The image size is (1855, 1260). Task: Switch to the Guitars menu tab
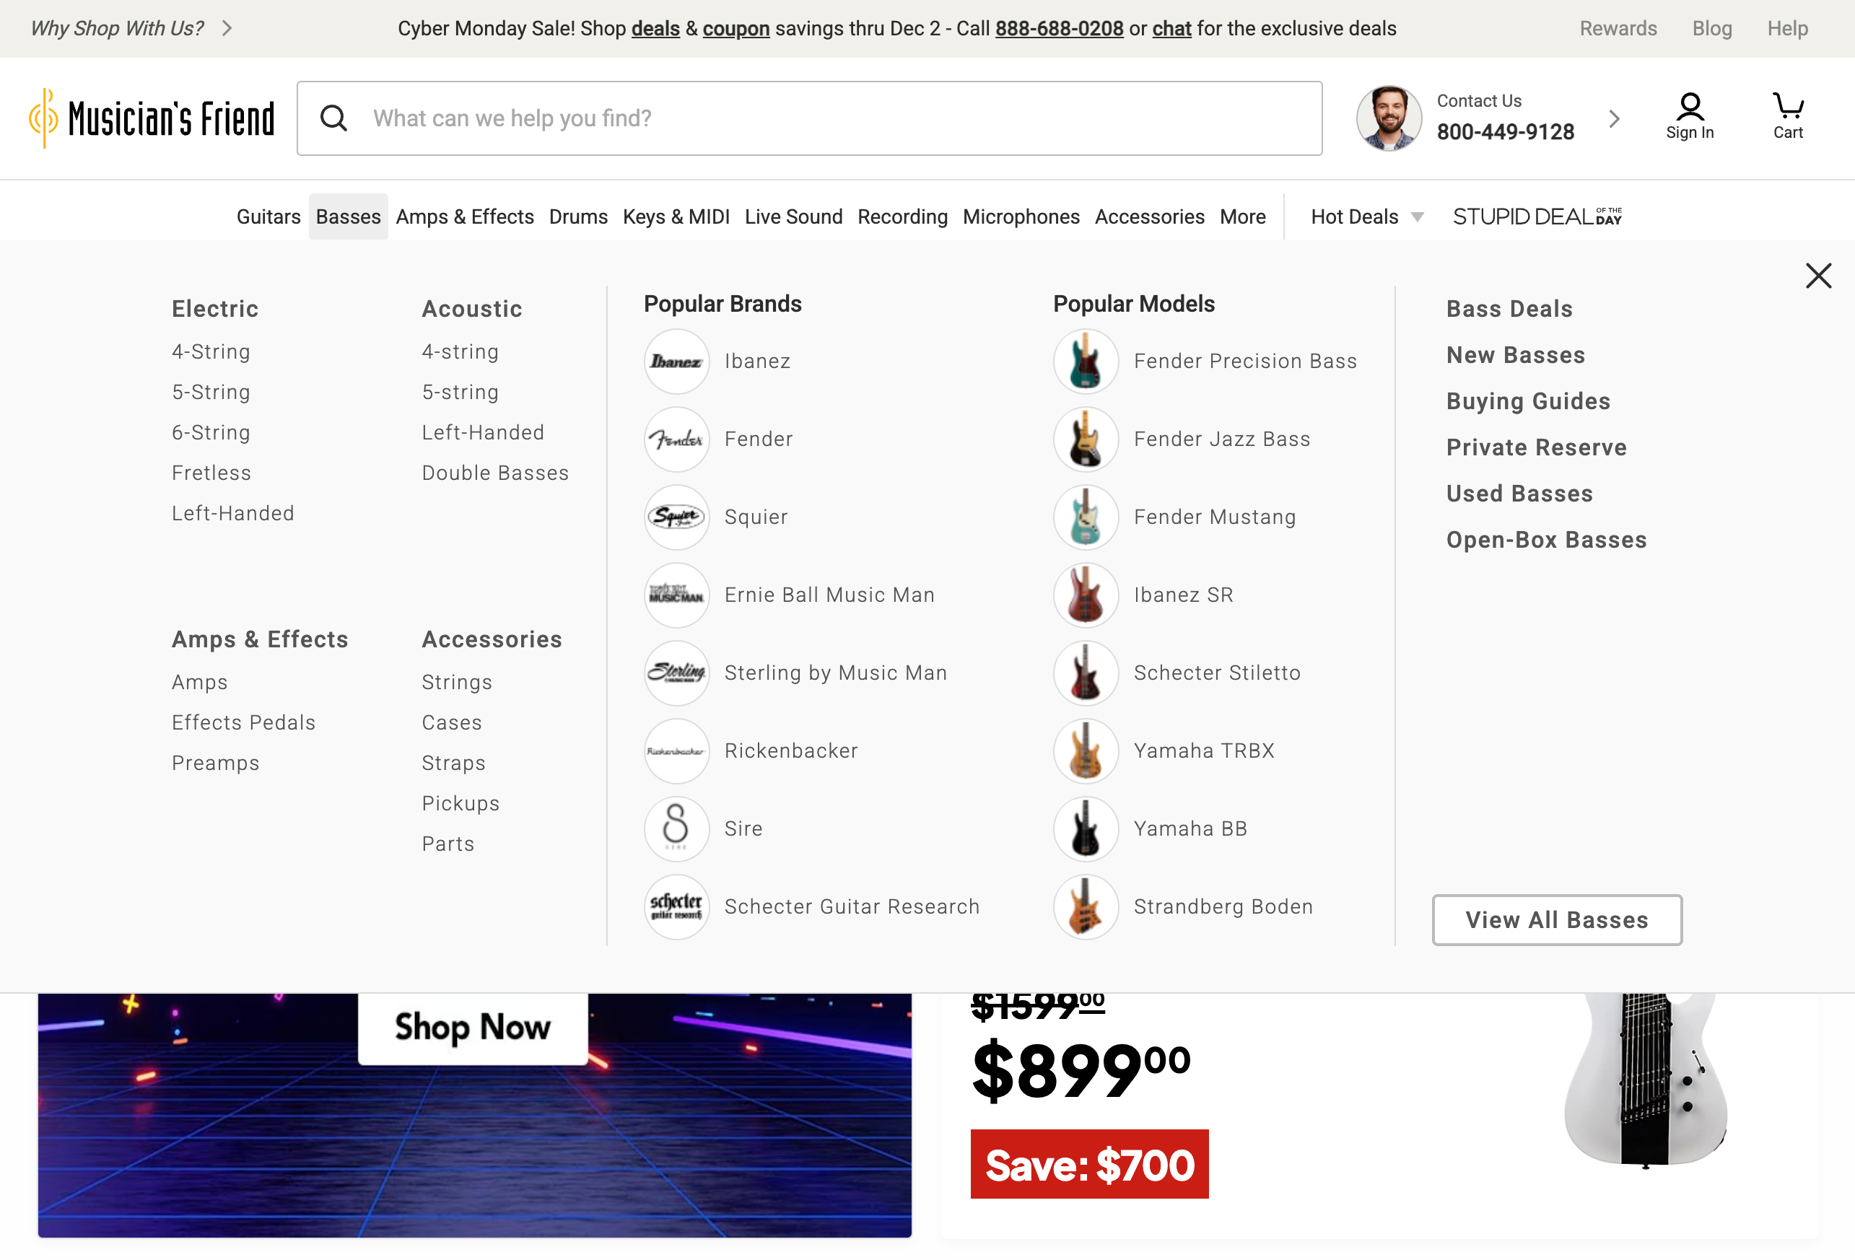click(269, 216)
